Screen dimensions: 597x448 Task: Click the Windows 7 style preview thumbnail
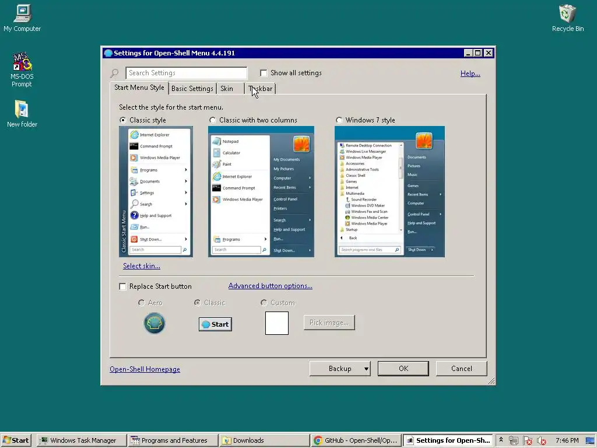pyautogui.click(x=389, y=191)
